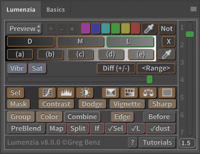Select the D darks mask button
The width and height of the screenshot is (200, 154).
coord(31,42)
